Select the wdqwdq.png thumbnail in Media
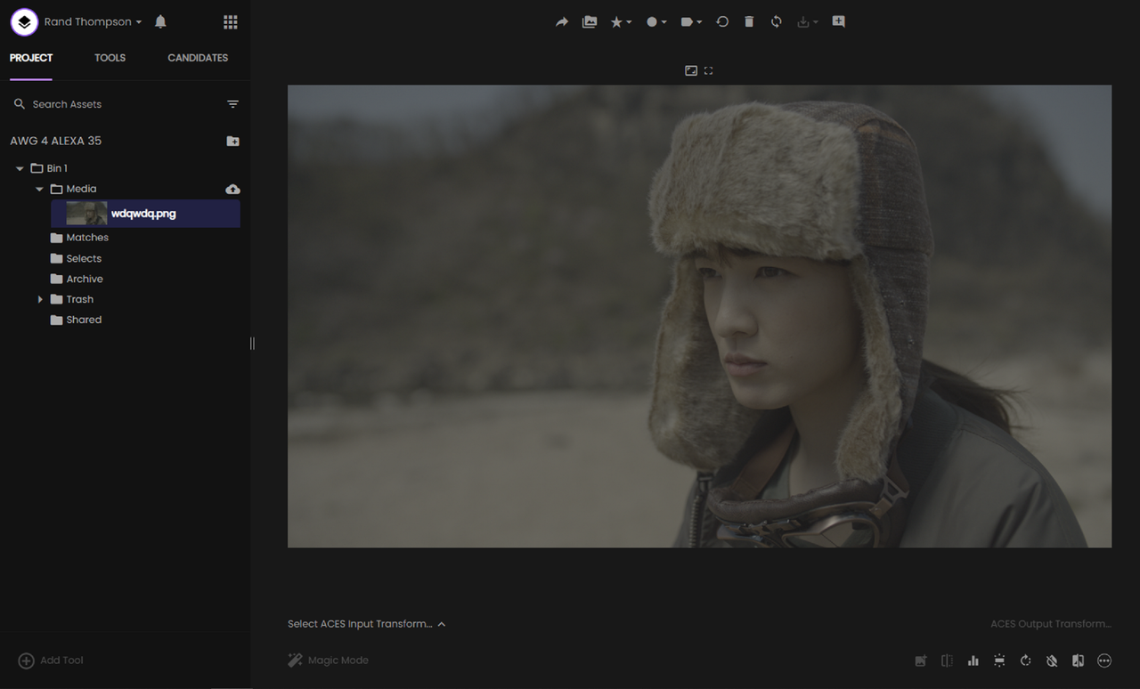Viewport: 1140px width, 689px height. pyautogui.click(x=86, y=214)
